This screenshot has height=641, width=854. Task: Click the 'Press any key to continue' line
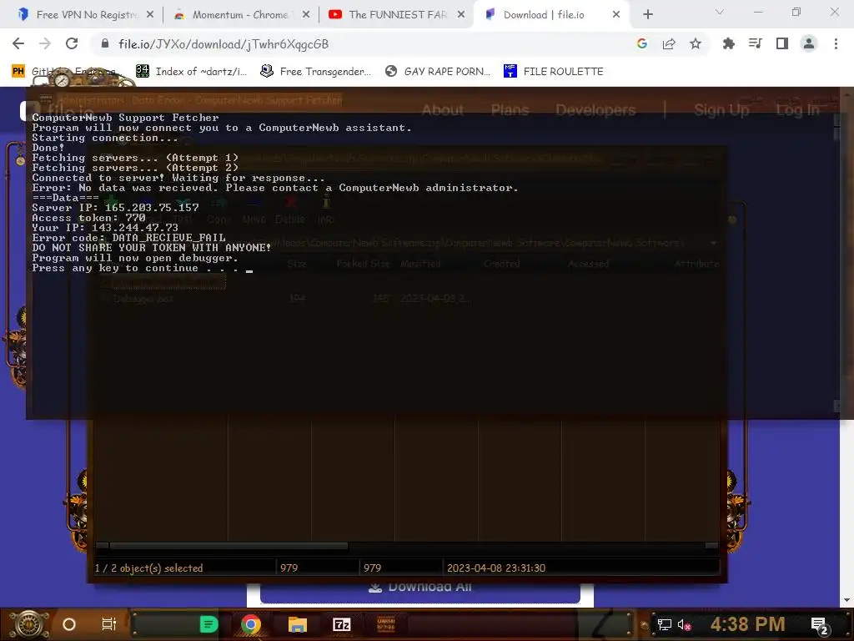pos(142,268)
